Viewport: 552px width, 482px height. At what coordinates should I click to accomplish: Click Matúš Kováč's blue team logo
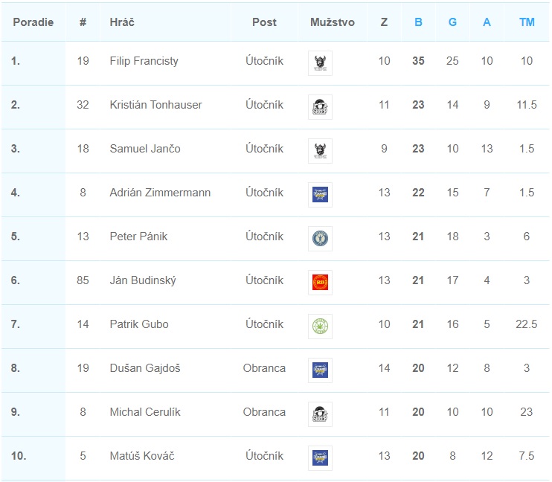tap(320, 458)
